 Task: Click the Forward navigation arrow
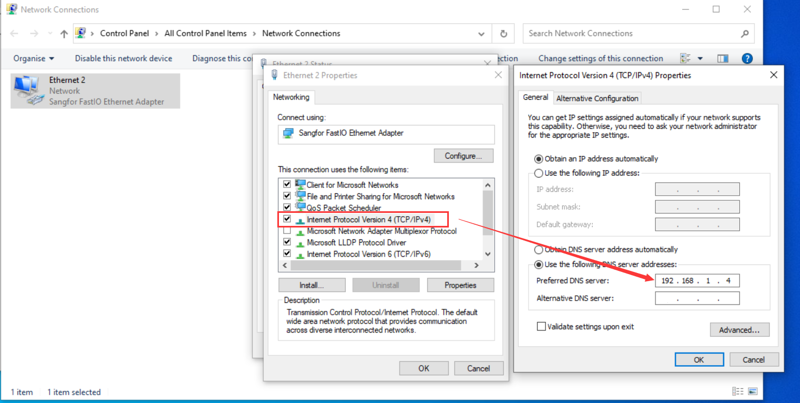(34, 34)
